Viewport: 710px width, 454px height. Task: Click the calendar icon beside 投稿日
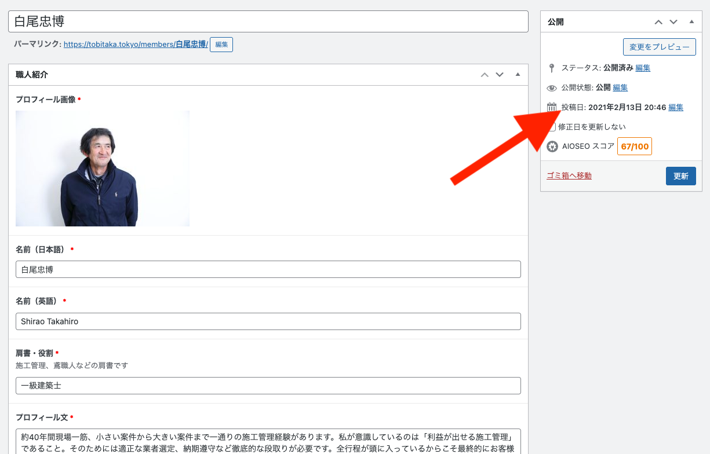(x=552, y=107)
